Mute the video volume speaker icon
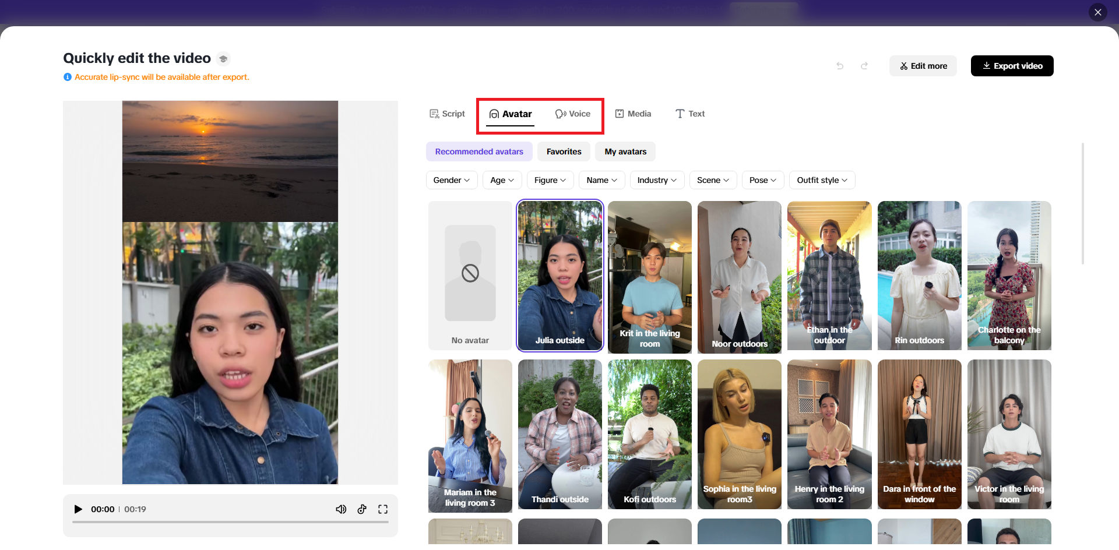The height and width of the screenshot is (550, 1119). tap(341, 509)
